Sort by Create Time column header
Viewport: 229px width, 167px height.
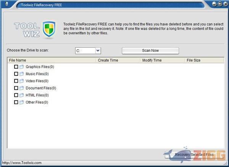click(118, 60)
